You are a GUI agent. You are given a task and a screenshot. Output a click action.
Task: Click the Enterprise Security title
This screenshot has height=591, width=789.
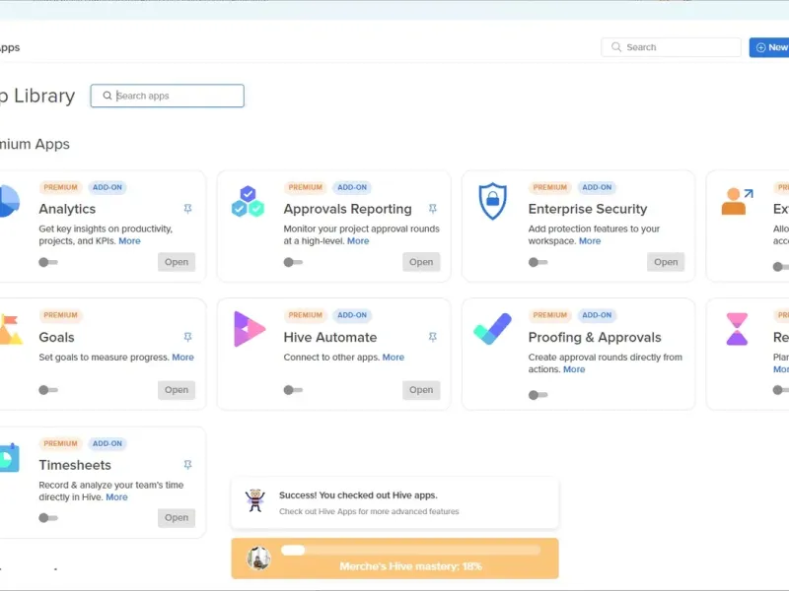588,209
